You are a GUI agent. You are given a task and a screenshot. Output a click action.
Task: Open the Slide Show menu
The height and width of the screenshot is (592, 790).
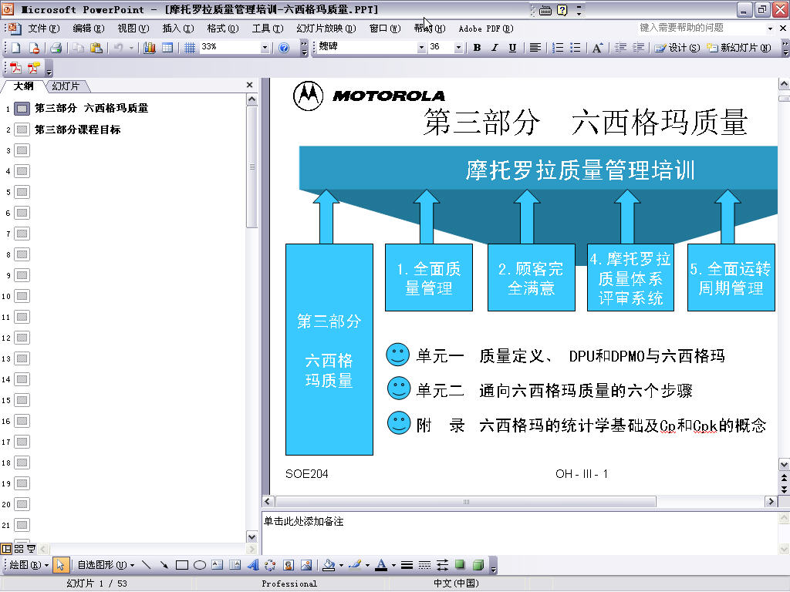[x=326, y=29]
